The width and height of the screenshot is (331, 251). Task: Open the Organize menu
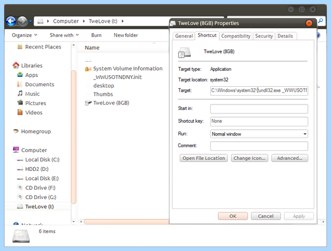(24, 35)
